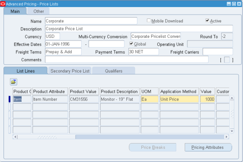The width and height of the screenshot is (243, 162).
Task: Click the Freight Terms field Prepay & Add
Action: click(x=63, y=52)
